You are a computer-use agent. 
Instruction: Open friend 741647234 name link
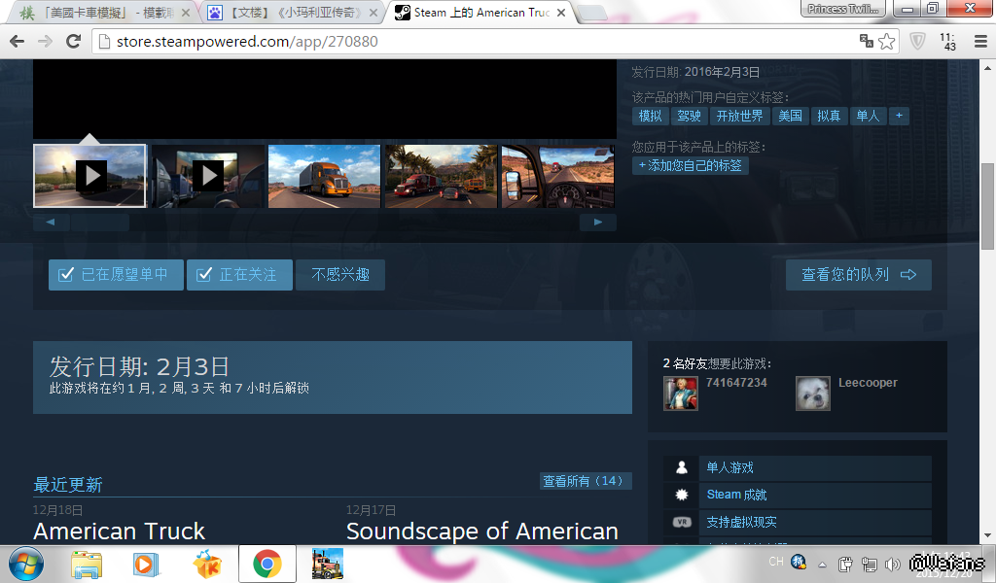pyautogui.click(x=737, y=383)
